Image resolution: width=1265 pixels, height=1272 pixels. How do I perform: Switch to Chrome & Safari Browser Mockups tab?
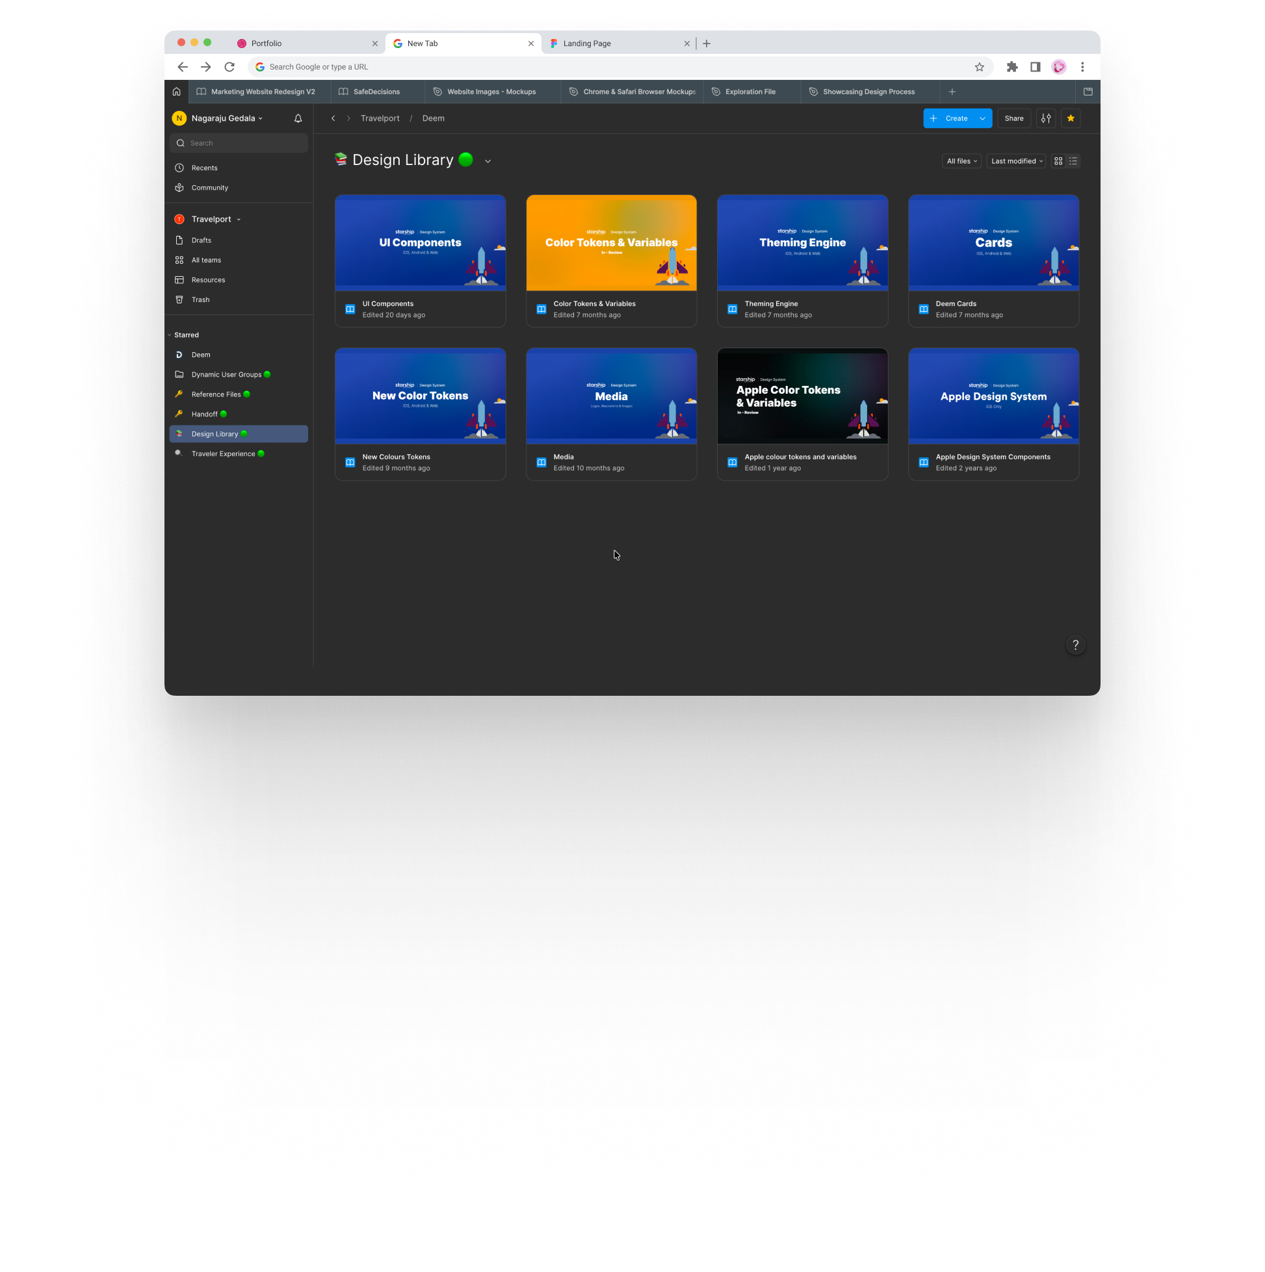[632, 92]
